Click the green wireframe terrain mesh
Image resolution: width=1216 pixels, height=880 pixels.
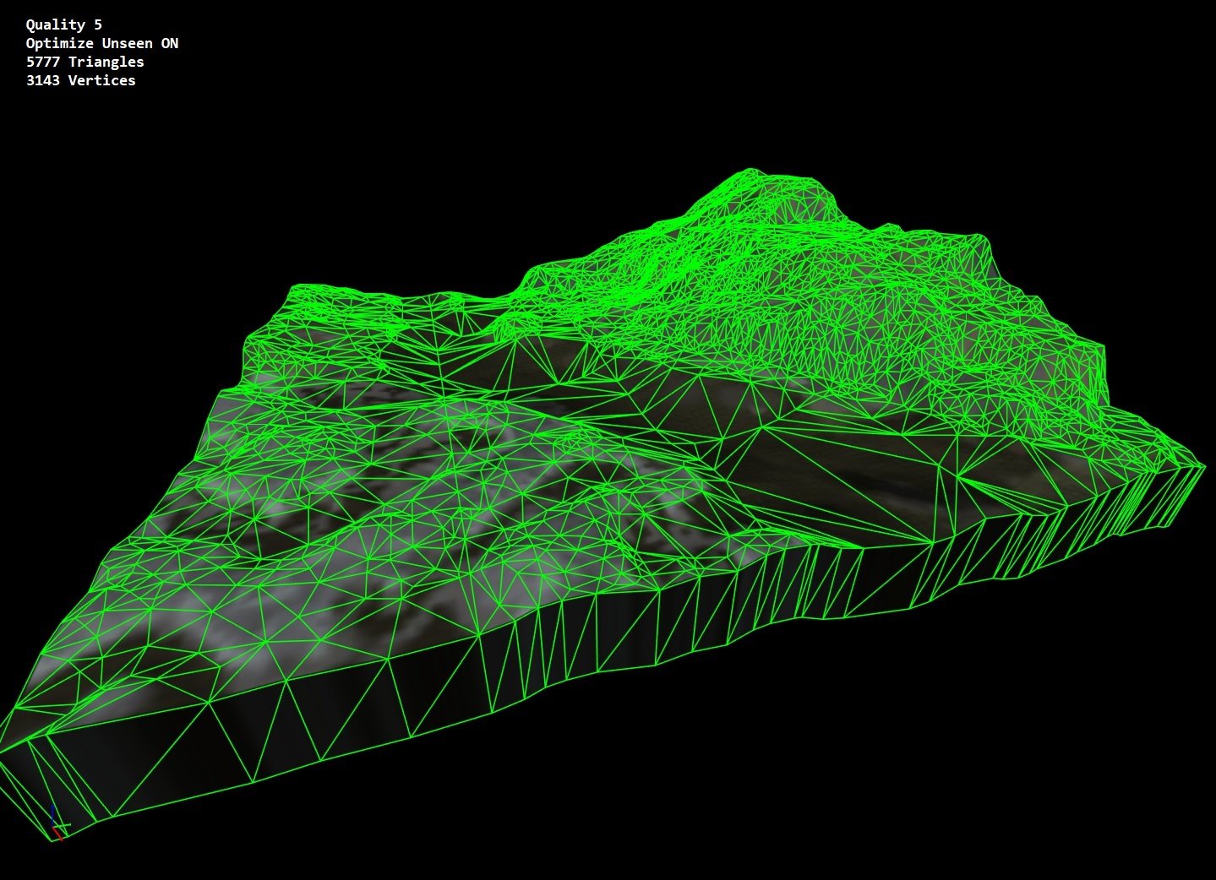tap(602, 505)
